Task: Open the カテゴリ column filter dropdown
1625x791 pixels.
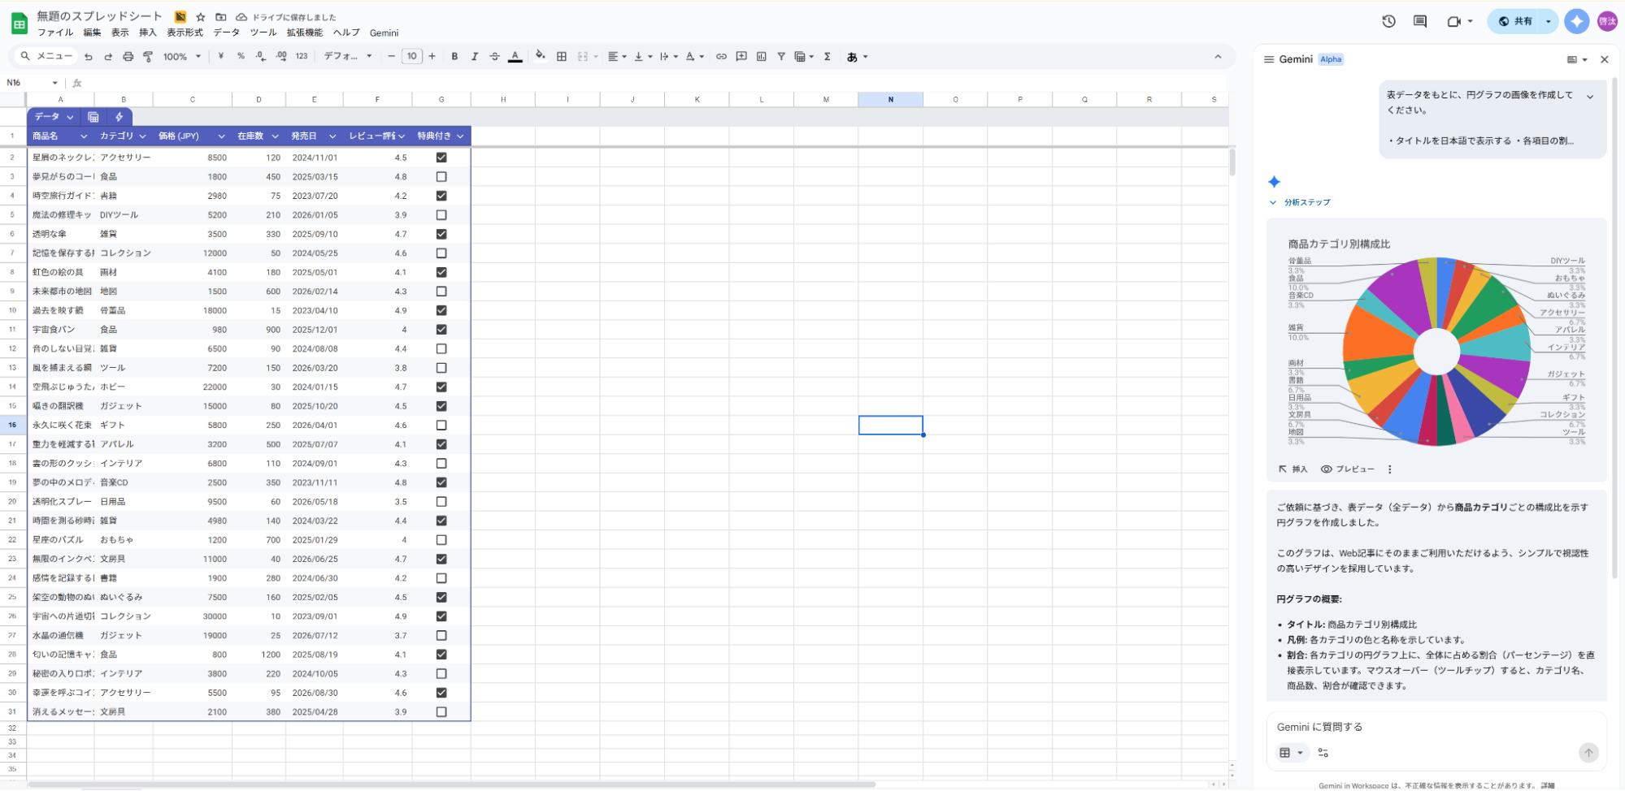Action: [143, 136]
